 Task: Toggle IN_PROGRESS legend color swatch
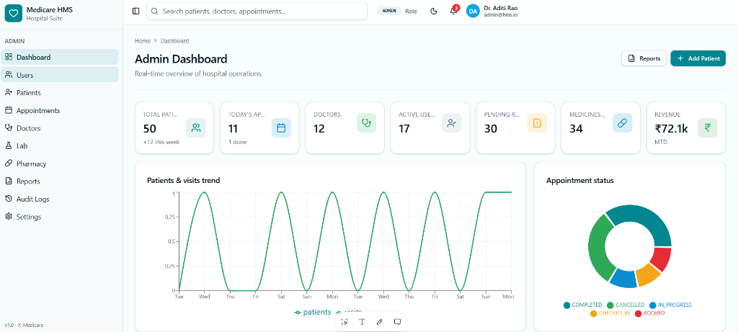[653, 305]
